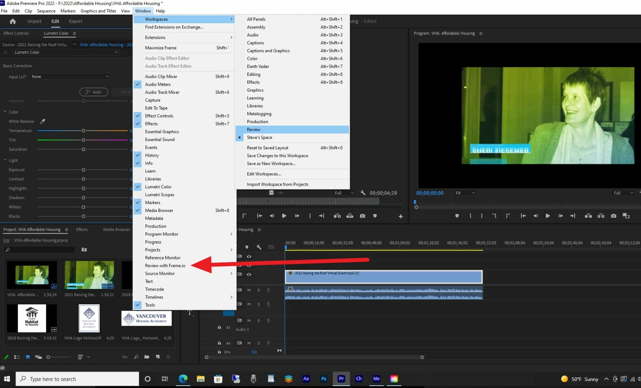The height and width of the screenshot is (388, 641).
Task: Open Source monitor Full resolution dropdown
Action: coord(344,193)
